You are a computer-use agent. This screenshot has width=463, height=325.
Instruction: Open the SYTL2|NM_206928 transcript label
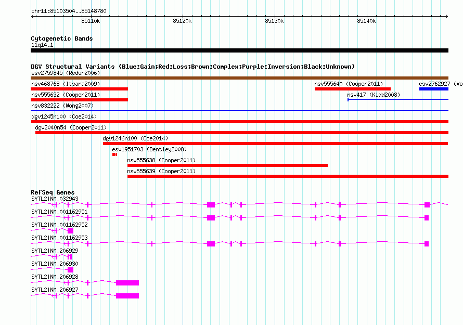pos(55,277)
